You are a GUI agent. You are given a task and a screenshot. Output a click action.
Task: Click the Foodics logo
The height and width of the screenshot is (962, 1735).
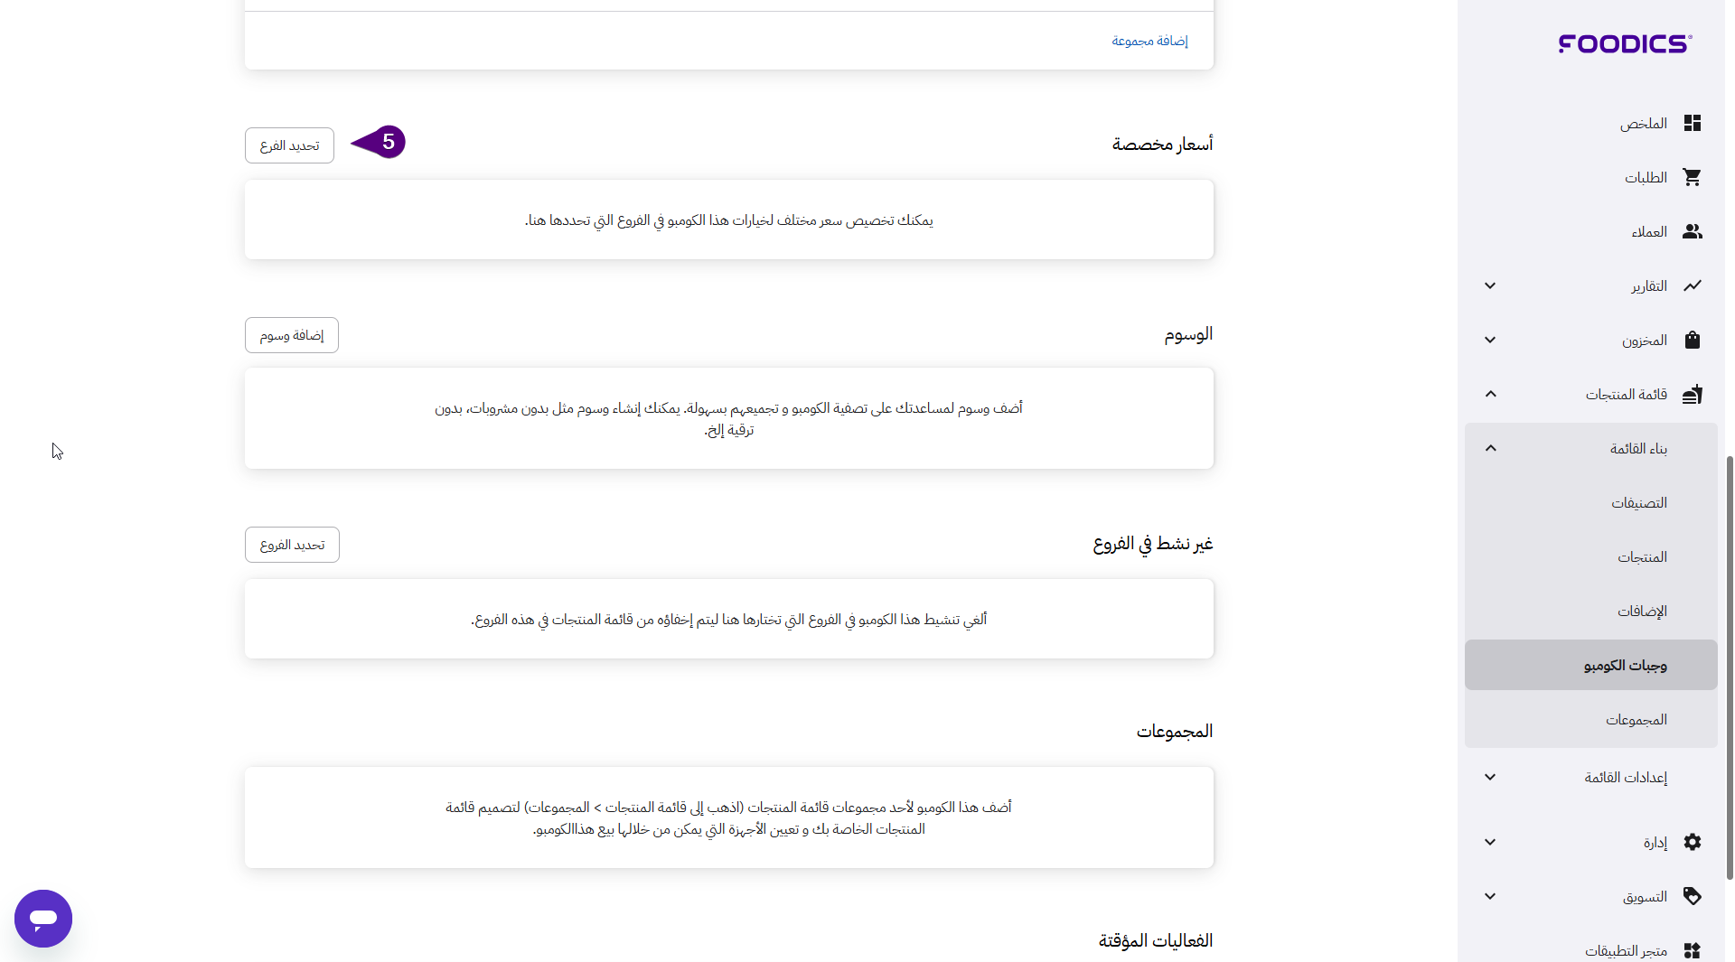1625,43
